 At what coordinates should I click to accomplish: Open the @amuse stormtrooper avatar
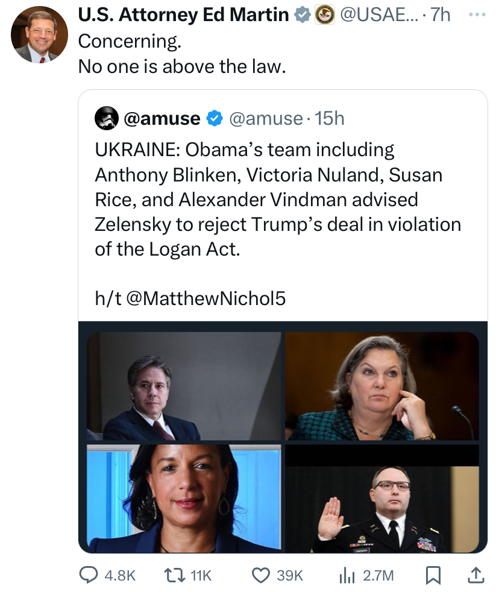click(x=107, y=118)
